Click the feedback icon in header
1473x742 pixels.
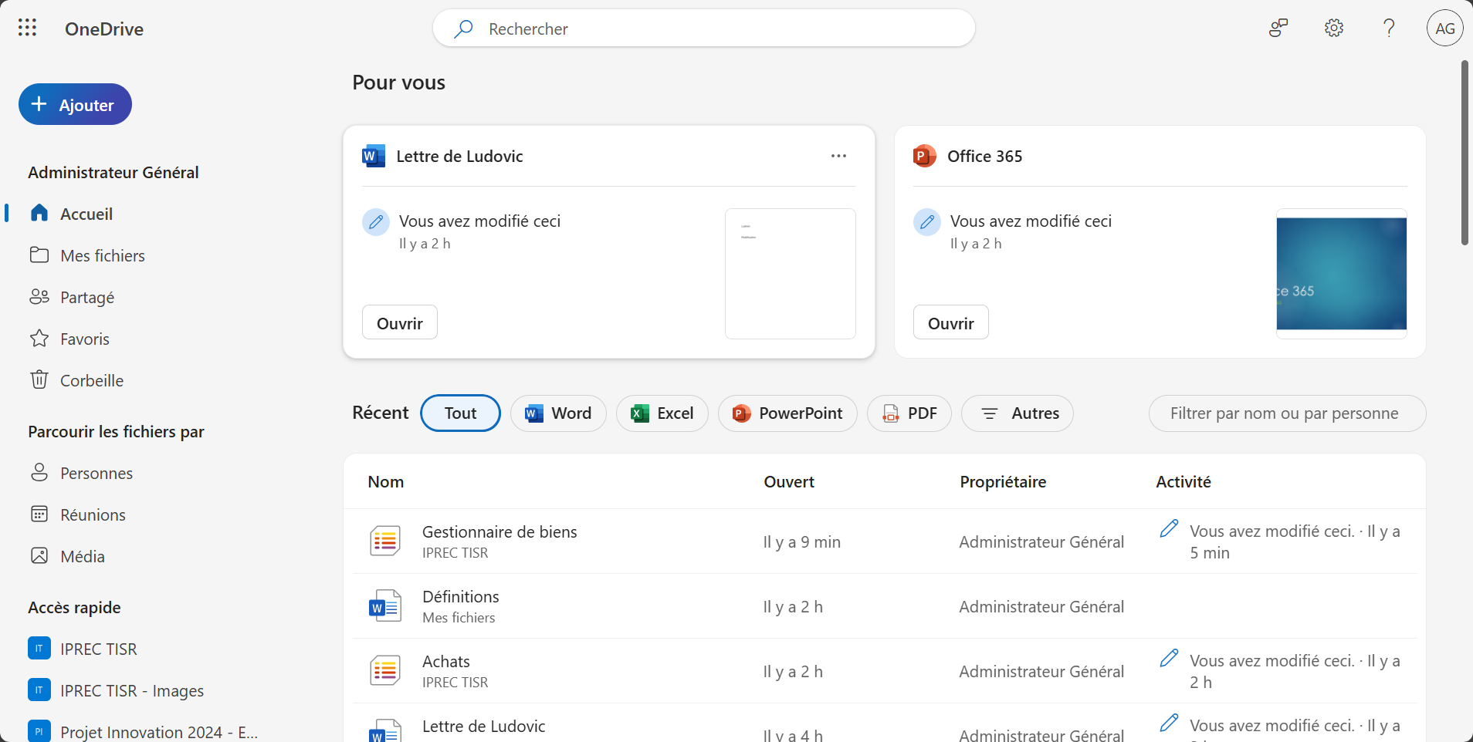[x=1278, y=29]
